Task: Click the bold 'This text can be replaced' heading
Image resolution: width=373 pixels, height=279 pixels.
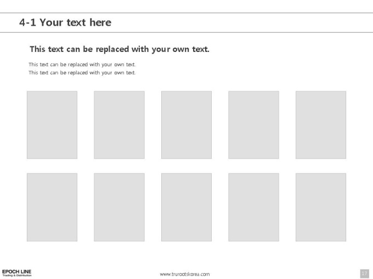Action: [x=120, y=49]
